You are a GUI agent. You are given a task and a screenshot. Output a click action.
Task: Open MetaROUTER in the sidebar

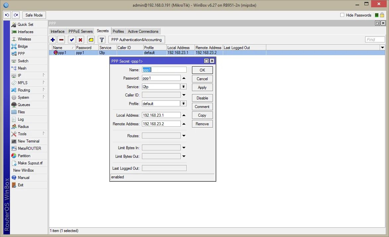29,148
